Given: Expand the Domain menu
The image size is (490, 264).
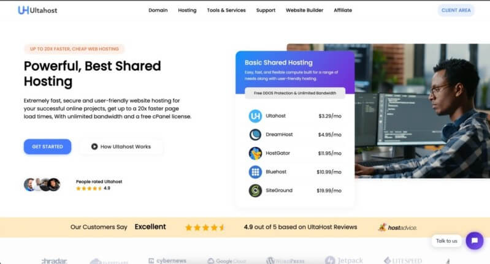Looking at the screenshot, I should tap(158, 10).
